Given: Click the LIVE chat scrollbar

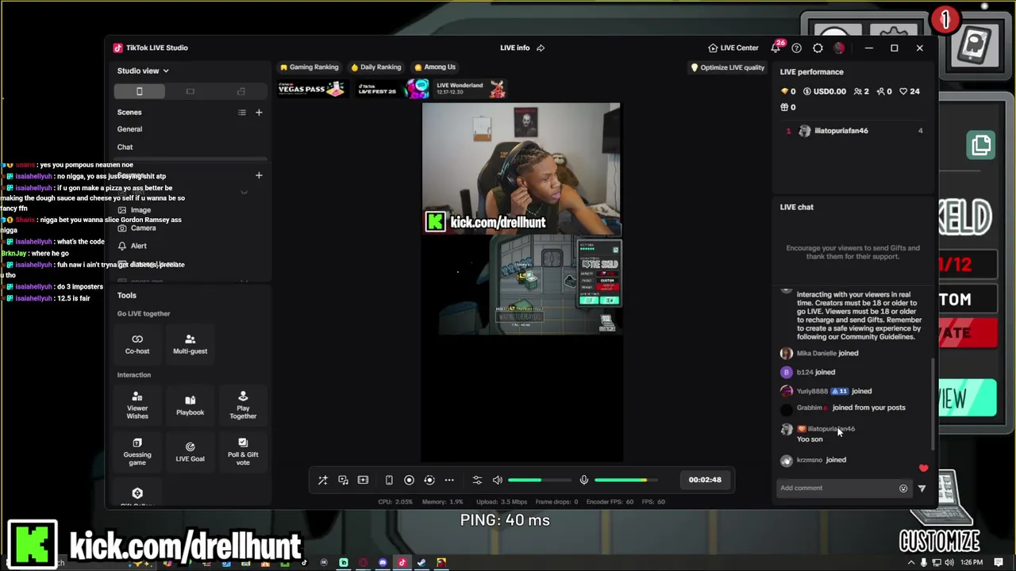Looking at the screenshot, I should [x=933, y=403].
